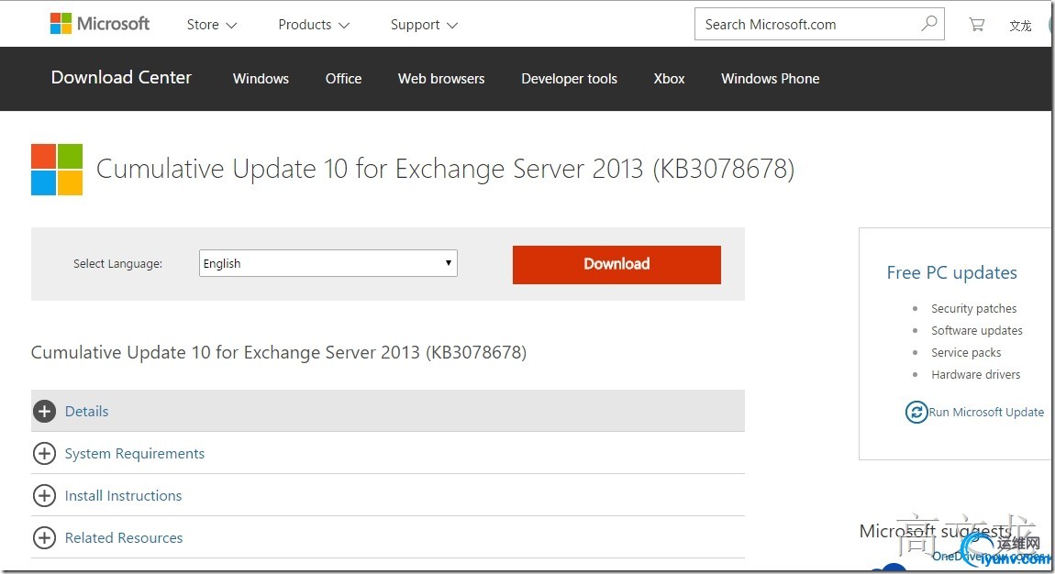Click the account name in the header

(x=1020, y=26)
